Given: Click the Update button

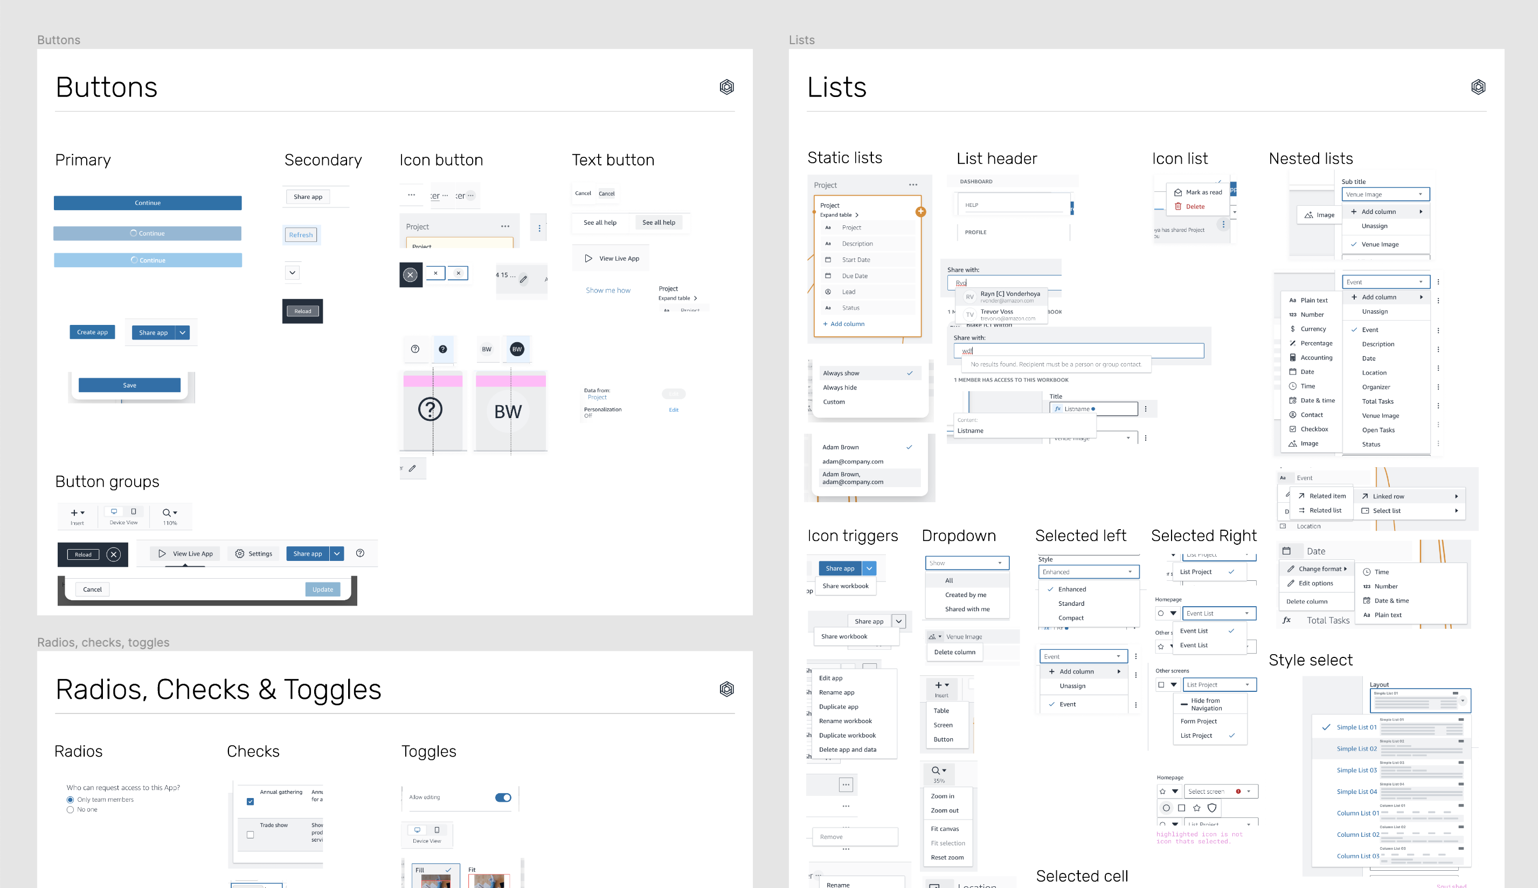Looking at the screenshot, I should pos(323,589).
